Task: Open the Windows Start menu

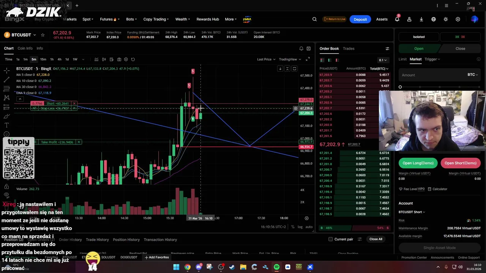Action: click(x=176, y=267)
